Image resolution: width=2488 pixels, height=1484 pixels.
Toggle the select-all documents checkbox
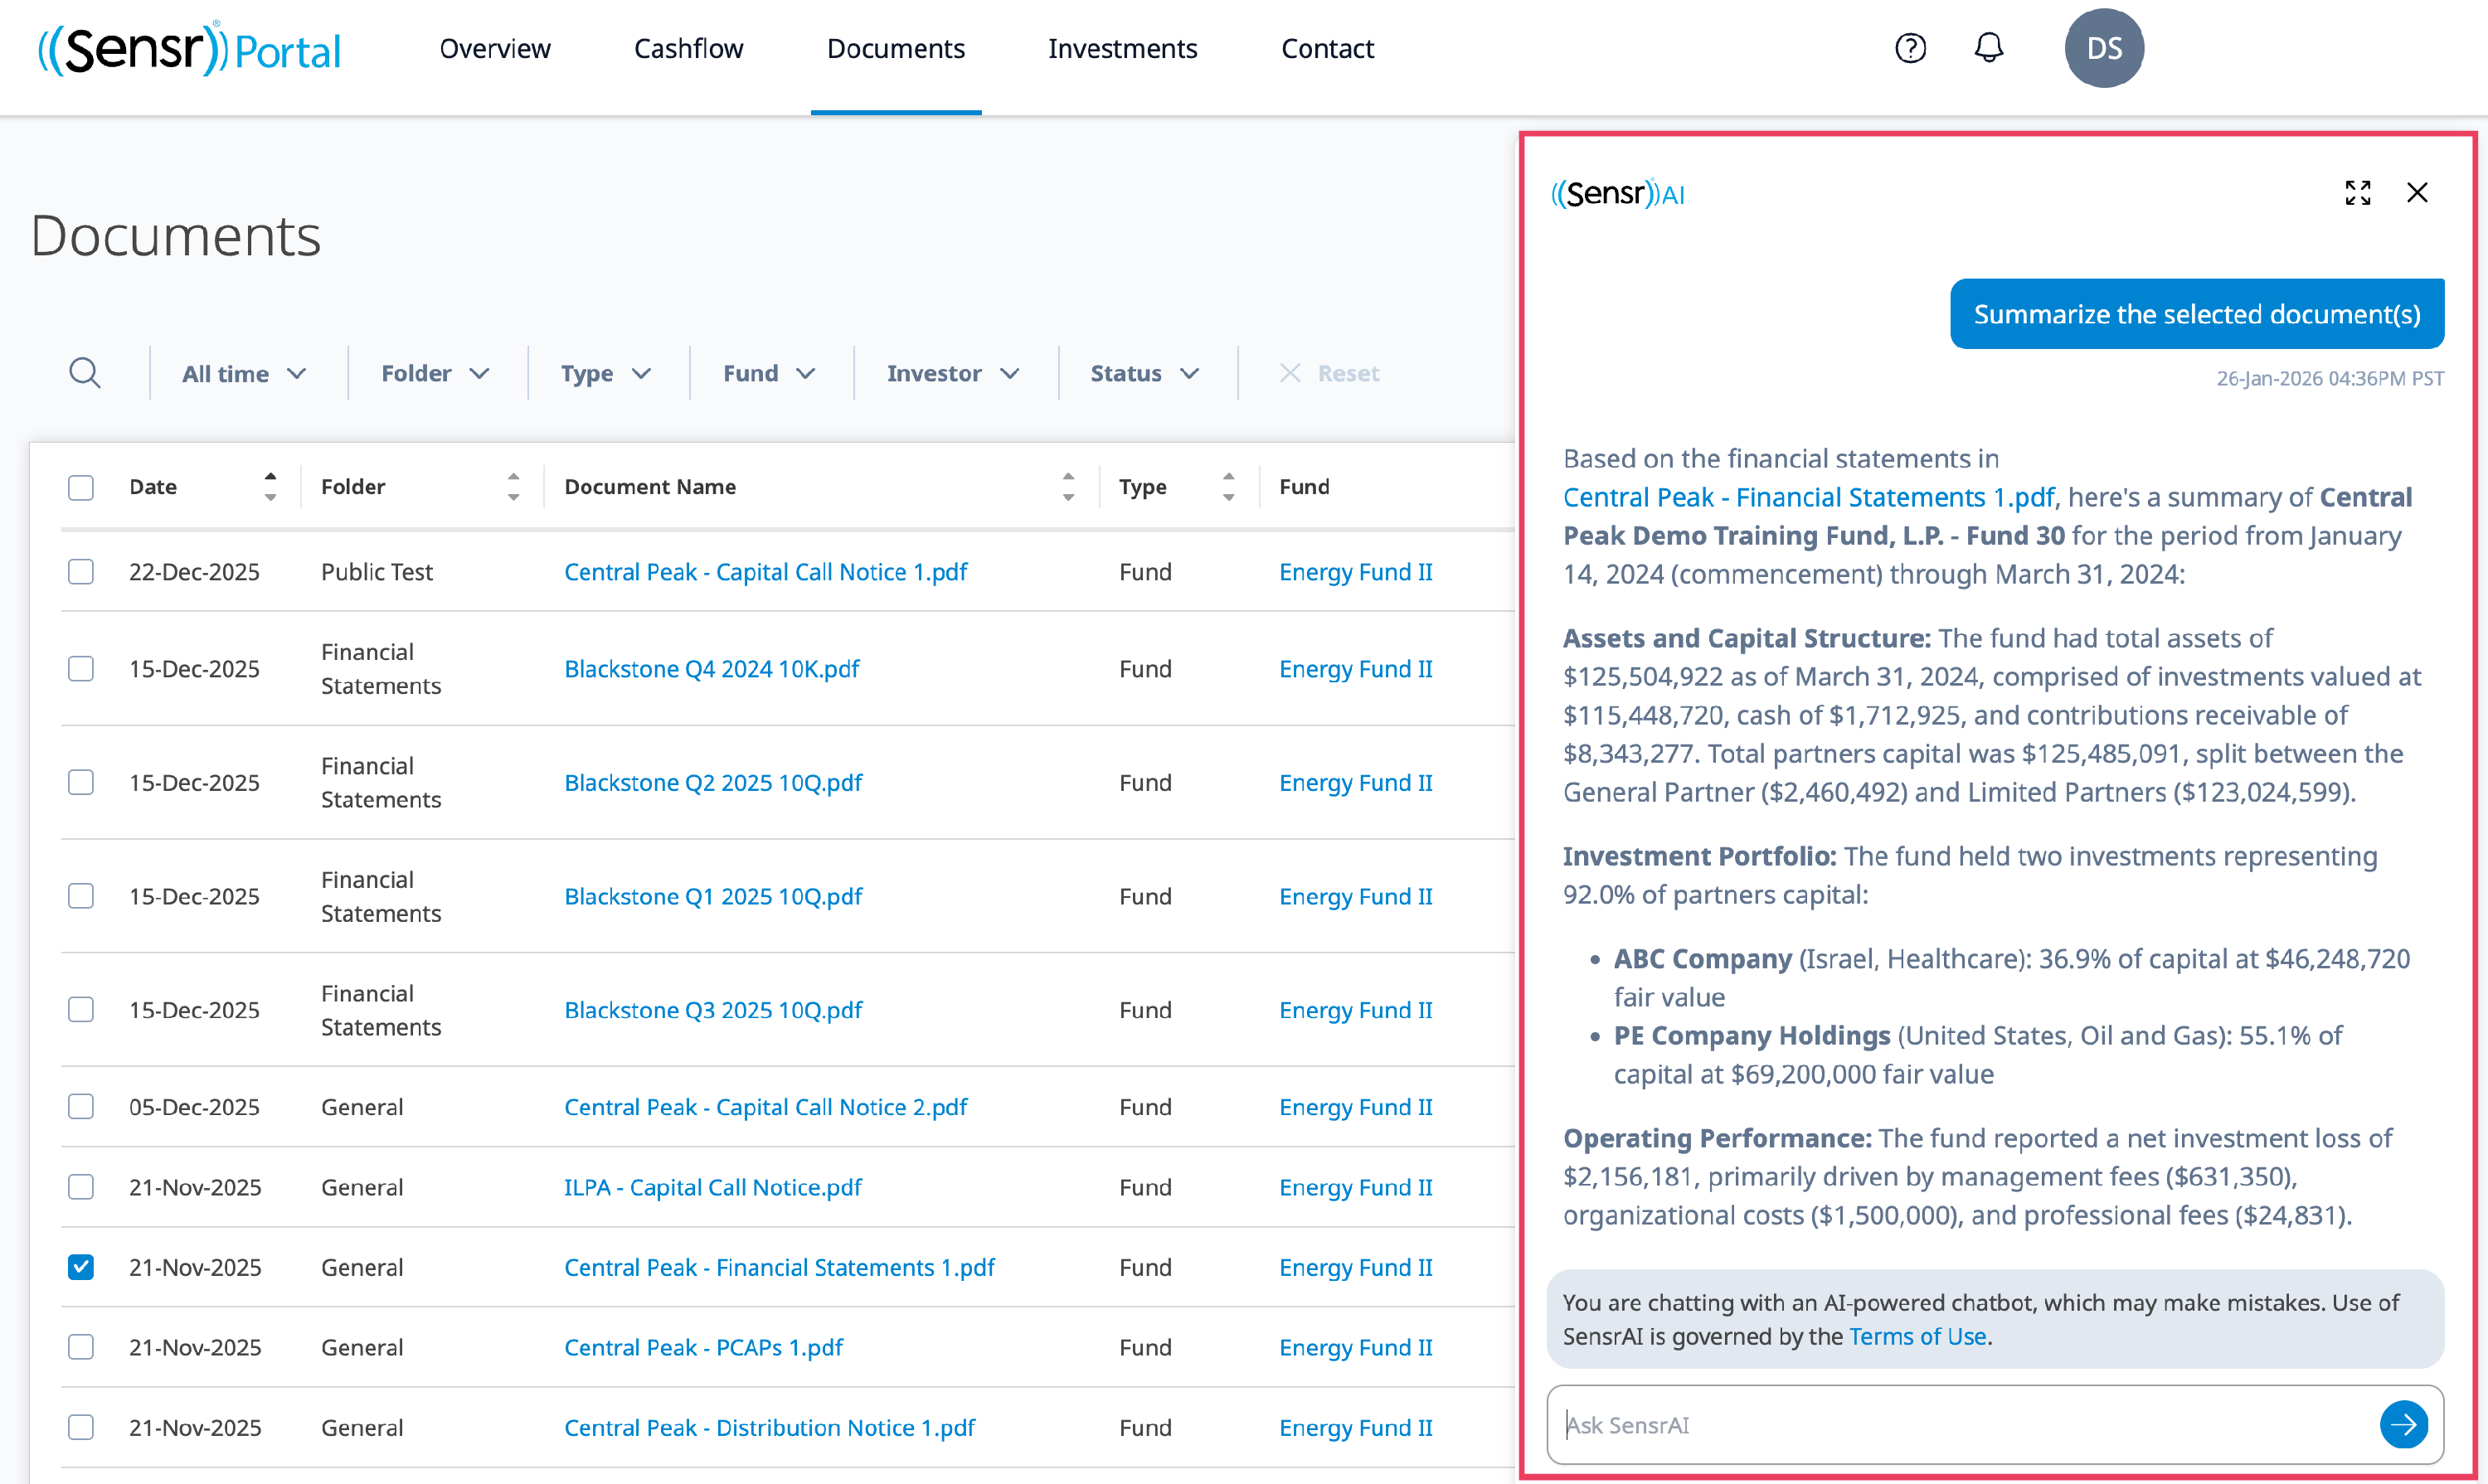[81, 487]
